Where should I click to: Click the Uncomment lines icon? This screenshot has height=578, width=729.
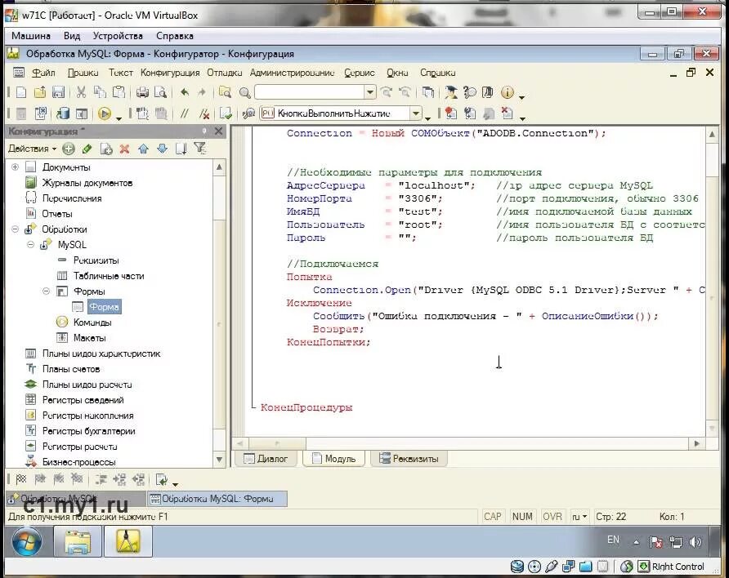(203, 113)
